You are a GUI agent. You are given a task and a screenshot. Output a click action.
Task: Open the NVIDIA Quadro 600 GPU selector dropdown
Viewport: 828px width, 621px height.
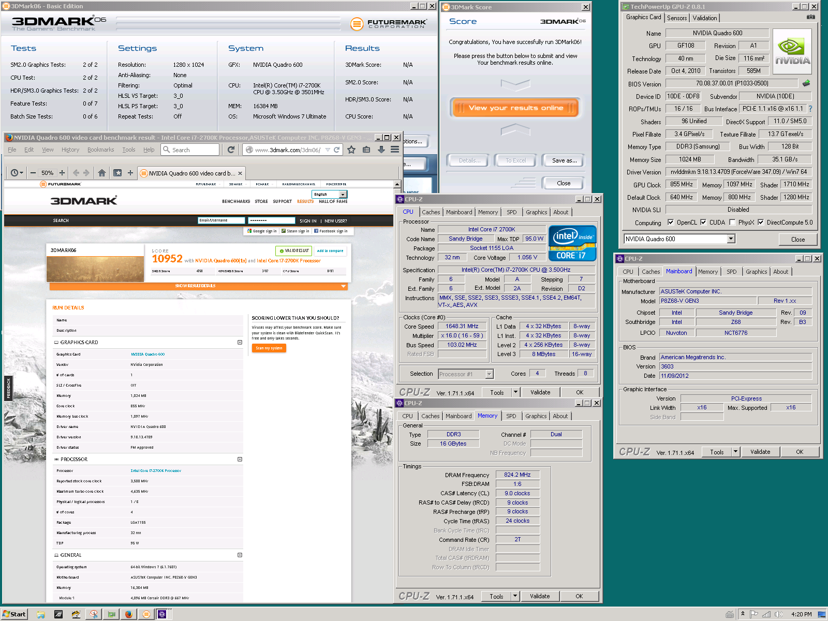(x=731, y=239)
